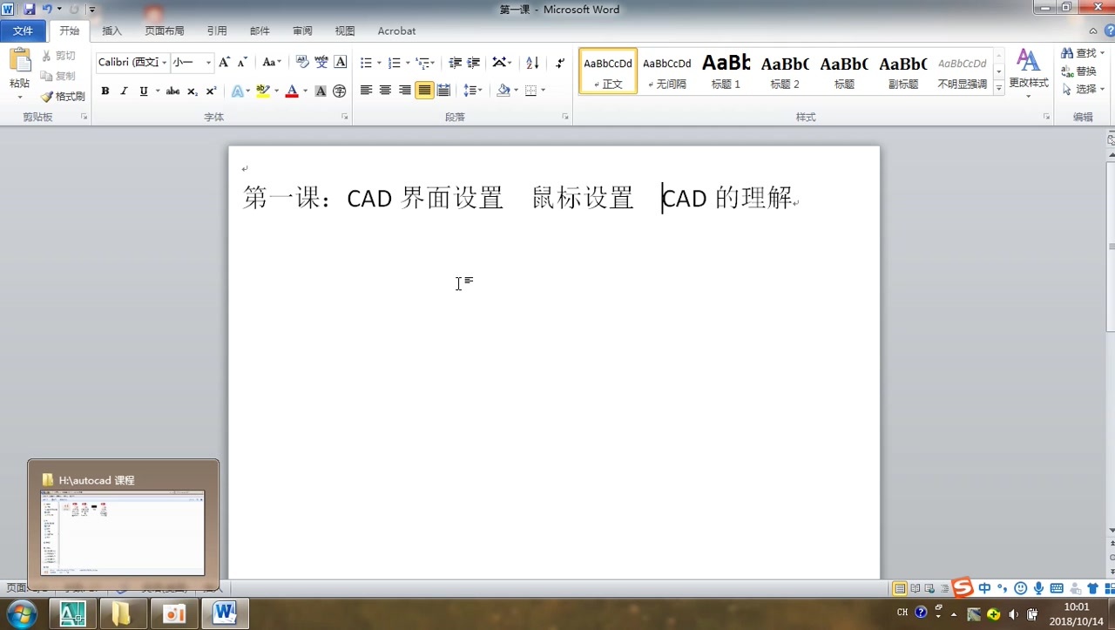Viewport: 1115px width, 630px height.
Task: Click the Shrink Font icon
Action: [x=242, y=63]
